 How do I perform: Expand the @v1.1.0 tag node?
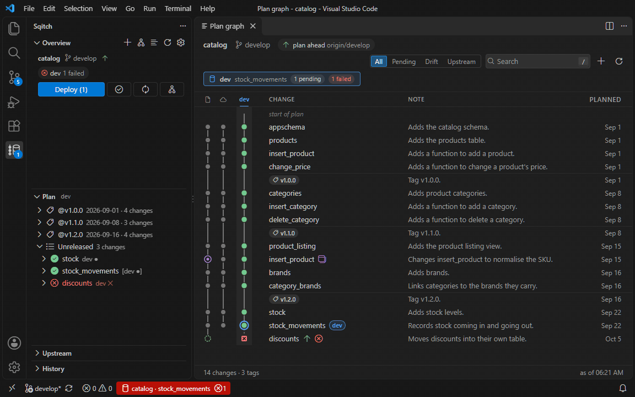point(39,222)
